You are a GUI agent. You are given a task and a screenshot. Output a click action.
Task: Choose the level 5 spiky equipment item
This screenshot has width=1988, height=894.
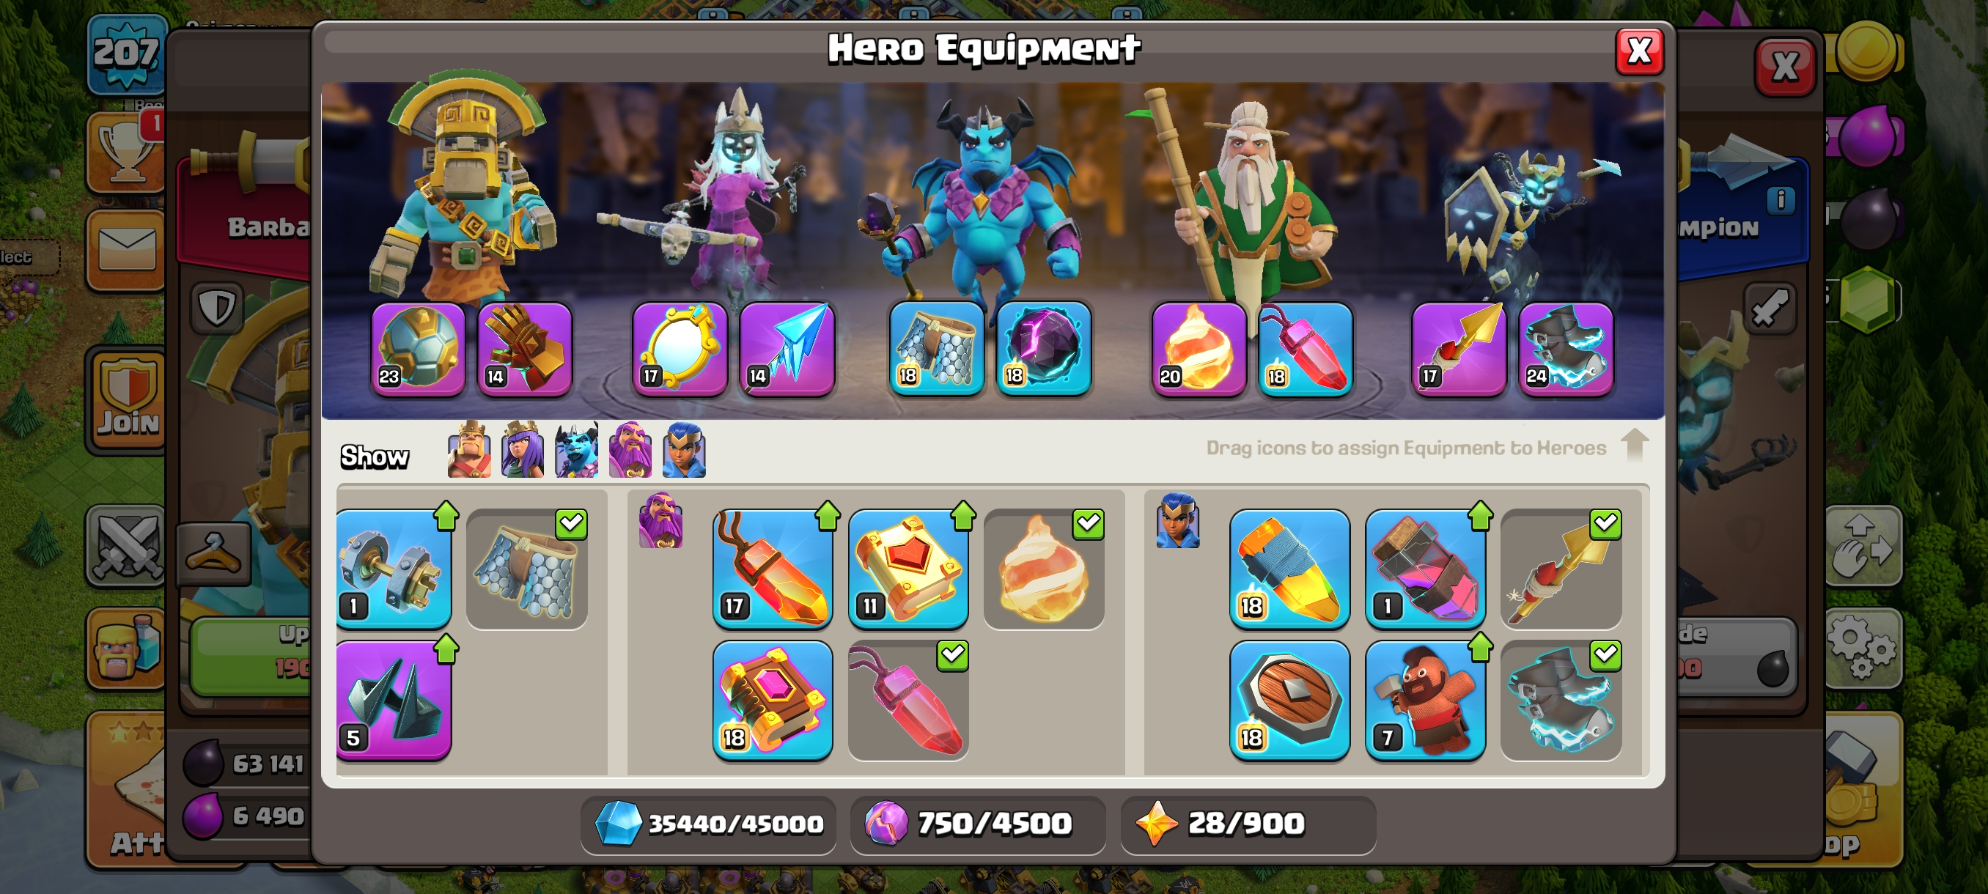(394, 701)
